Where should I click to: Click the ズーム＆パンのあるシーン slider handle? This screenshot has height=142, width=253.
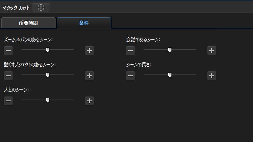(48, 50)
